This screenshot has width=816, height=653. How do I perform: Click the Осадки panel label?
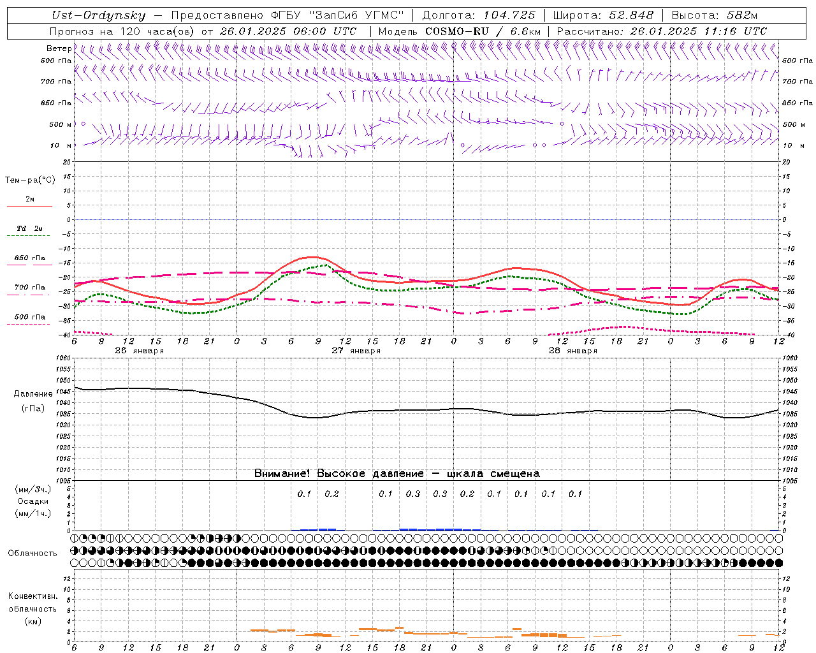33,501
